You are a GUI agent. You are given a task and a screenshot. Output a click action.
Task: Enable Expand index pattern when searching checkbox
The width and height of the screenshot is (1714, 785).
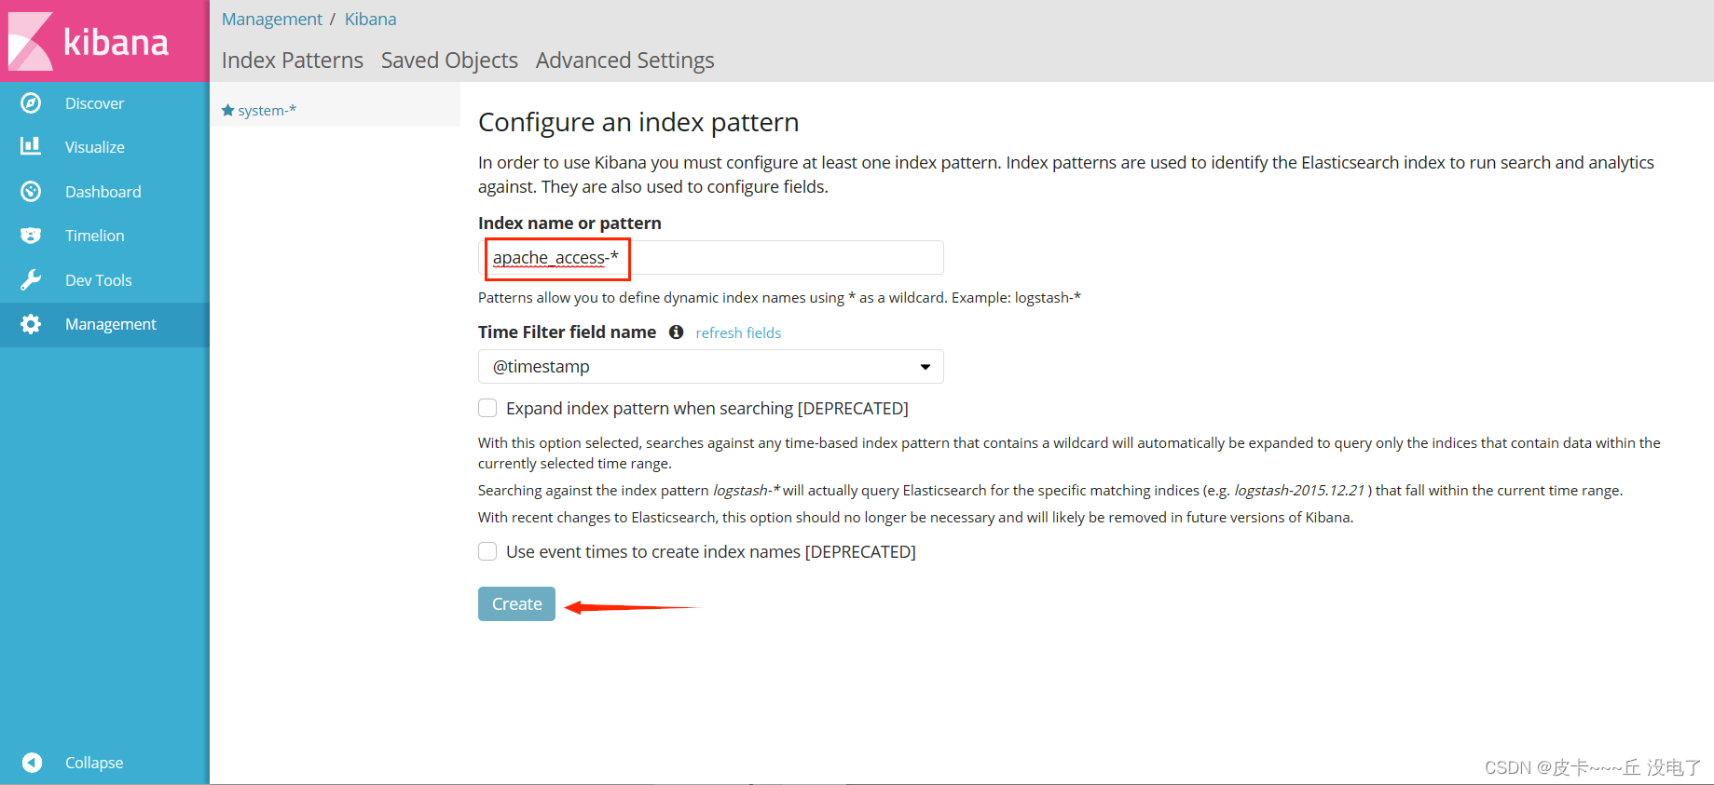pyautogui.click(x=487, y=408)
